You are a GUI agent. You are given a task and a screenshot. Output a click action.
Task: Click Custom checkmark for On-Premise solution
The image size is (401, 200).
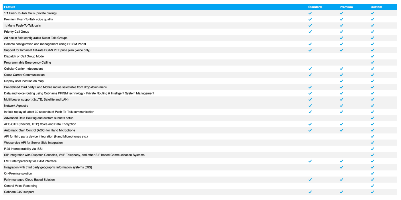pyautogui.click(x=372, y=173)
